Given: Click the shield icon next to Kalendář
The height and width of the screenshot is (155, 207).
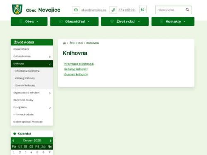Looking at the screenshot, I should (14, 134).
